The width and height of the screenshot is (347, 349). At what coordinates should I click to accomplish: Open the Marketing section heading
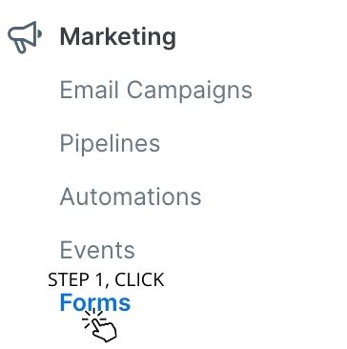pyautogui.click(x=117, y=37)
